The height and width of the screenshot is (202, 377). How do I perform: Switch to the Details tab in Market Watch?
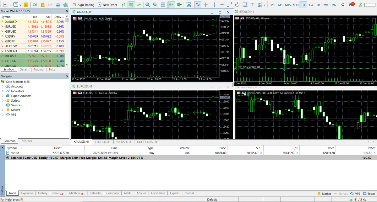tap(24, 69)
